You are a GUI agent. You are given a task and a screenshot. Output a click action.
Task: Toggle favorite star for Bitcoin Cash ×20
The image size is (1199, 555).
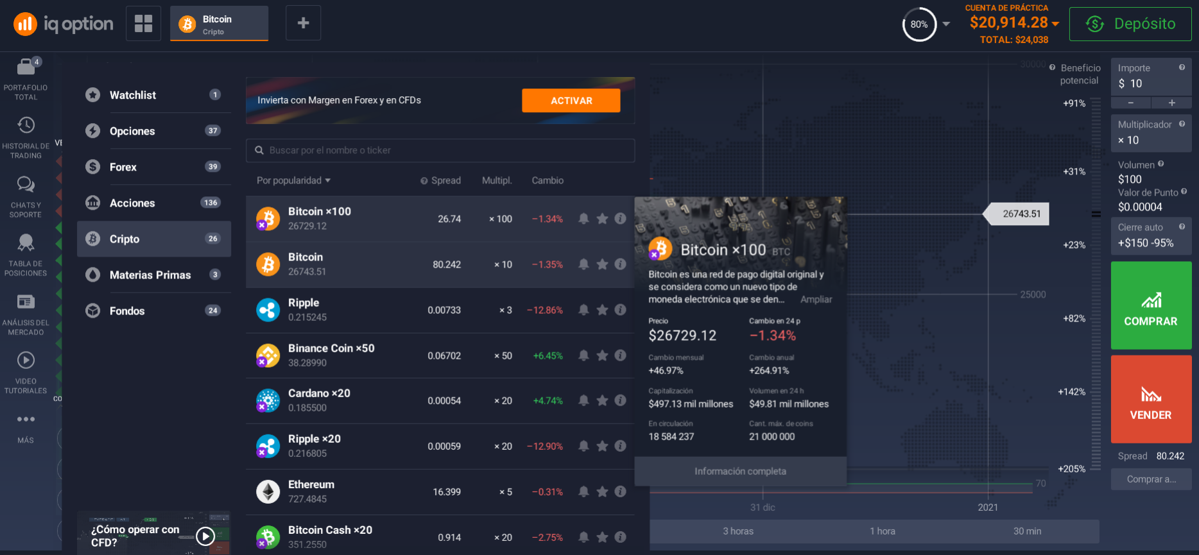pyautogui.click(x=602, y=536)
